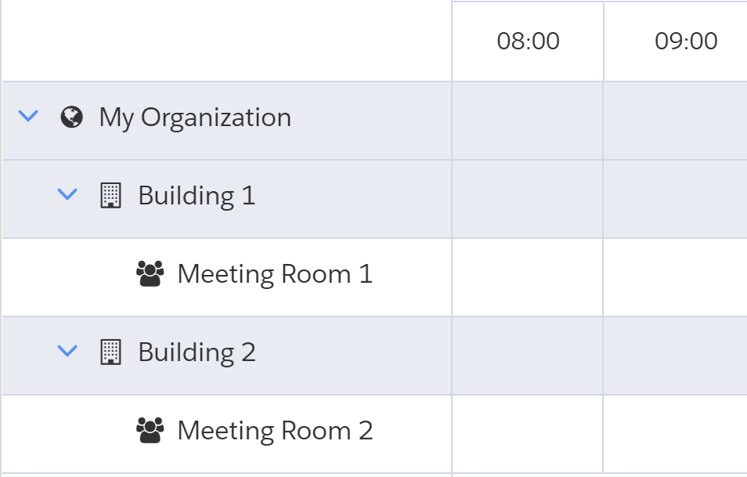Click Building 1 row cell under 08:00
The width and height of the screenshot is (747, 477).
(x=528, y=199)
